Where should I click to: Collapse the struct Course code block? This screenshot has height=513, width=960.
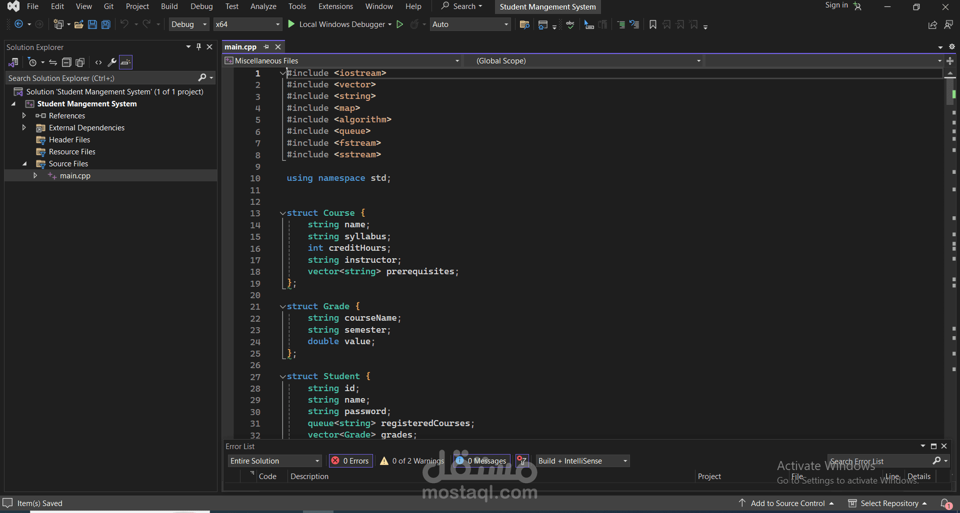pos(282,213)
